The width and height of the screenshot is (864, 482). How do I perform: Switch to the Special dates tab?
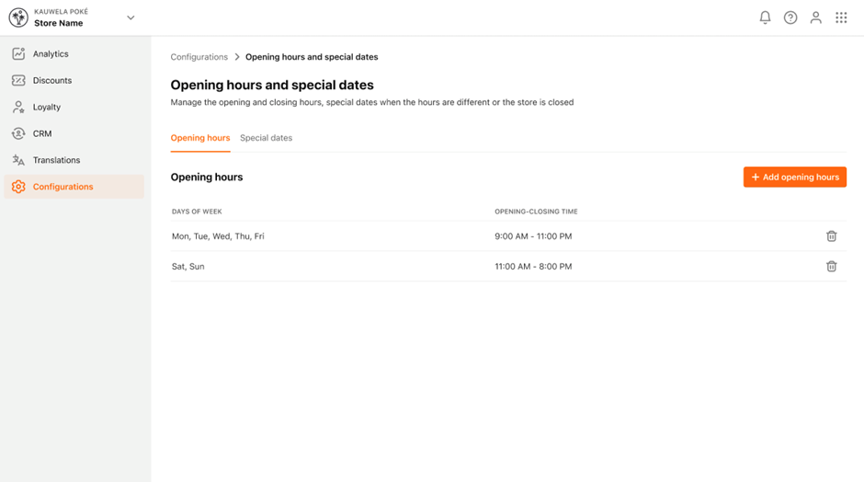pos(267,138)
